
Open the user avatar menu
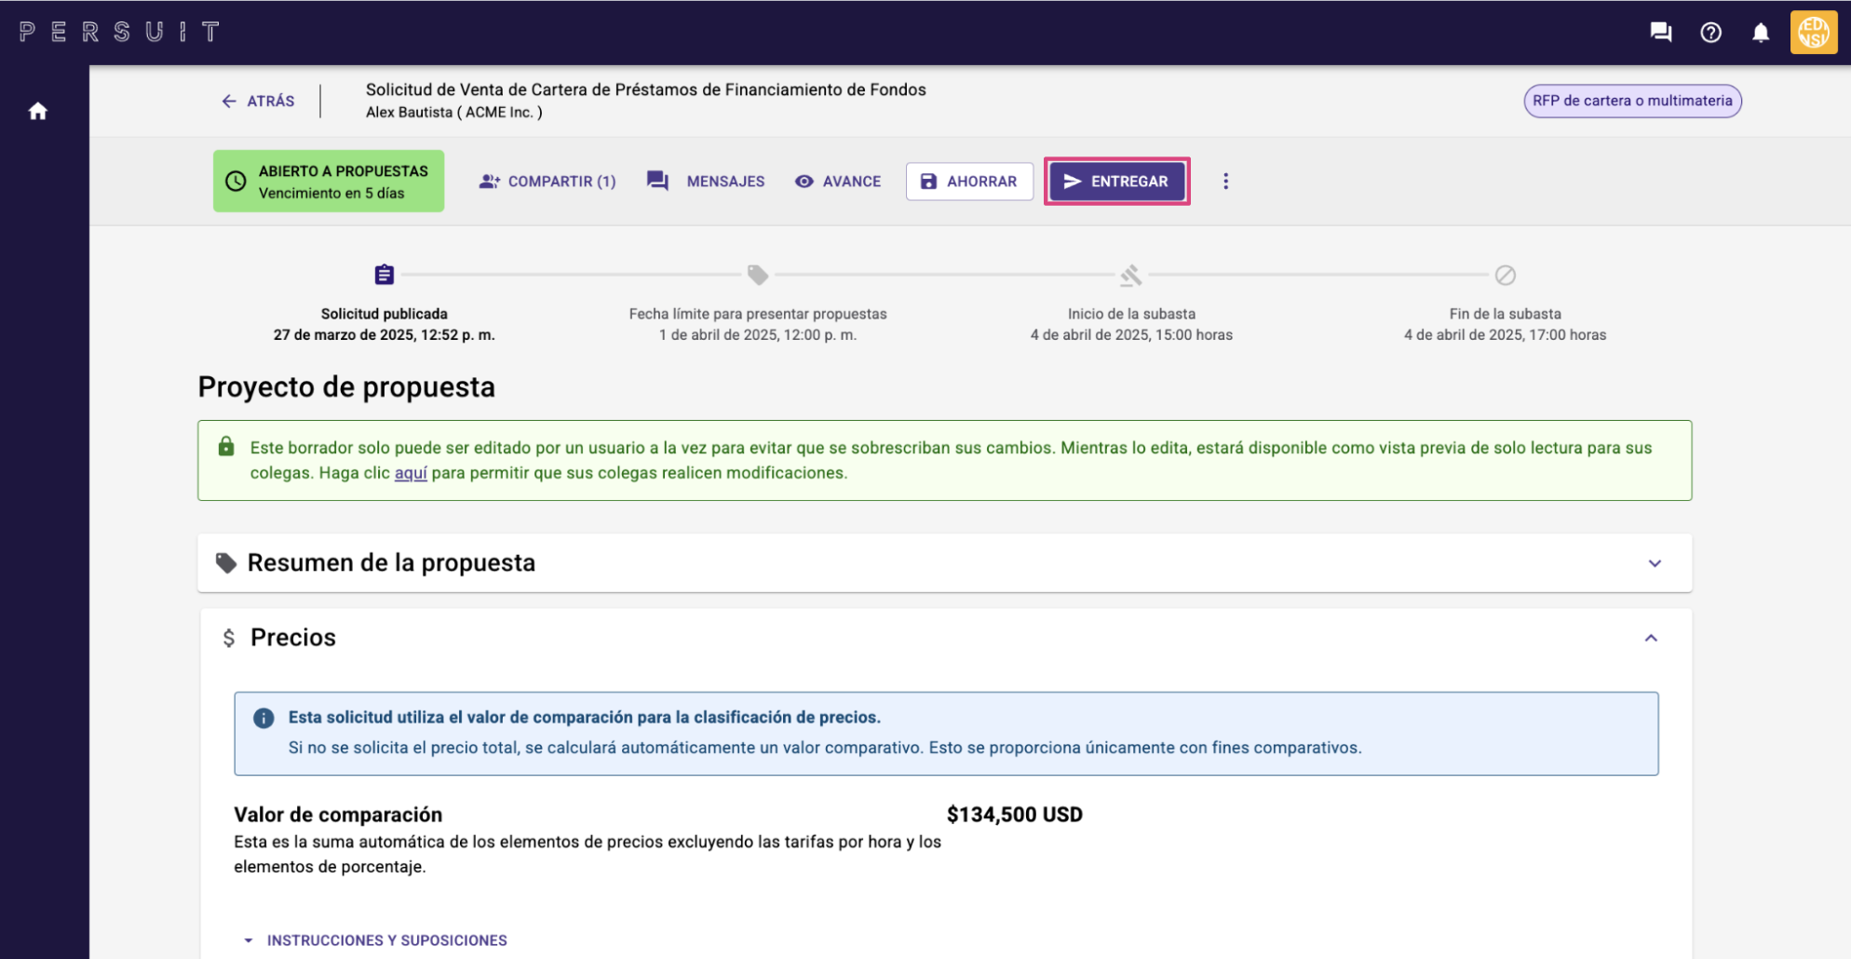[1813, 33]
